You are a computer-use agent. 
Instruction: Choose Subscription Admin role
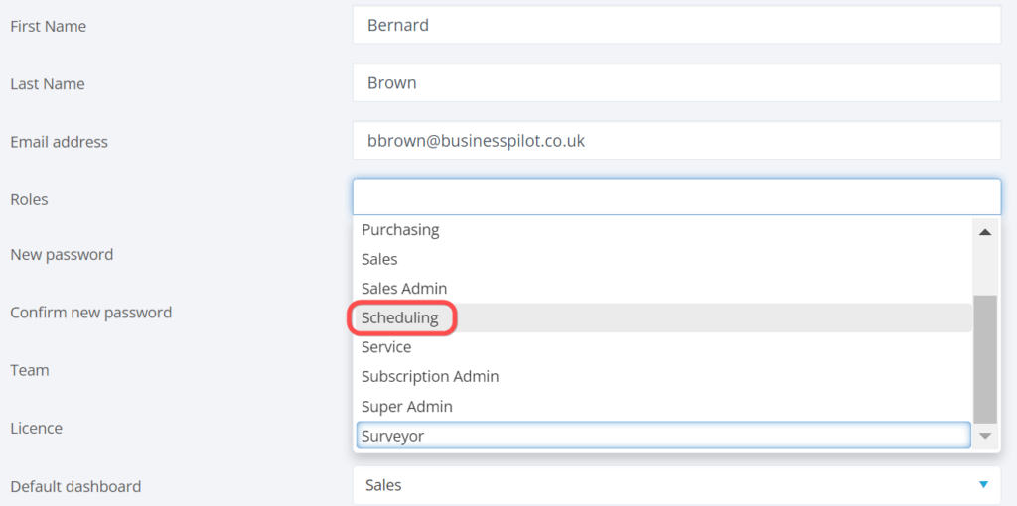430,377
